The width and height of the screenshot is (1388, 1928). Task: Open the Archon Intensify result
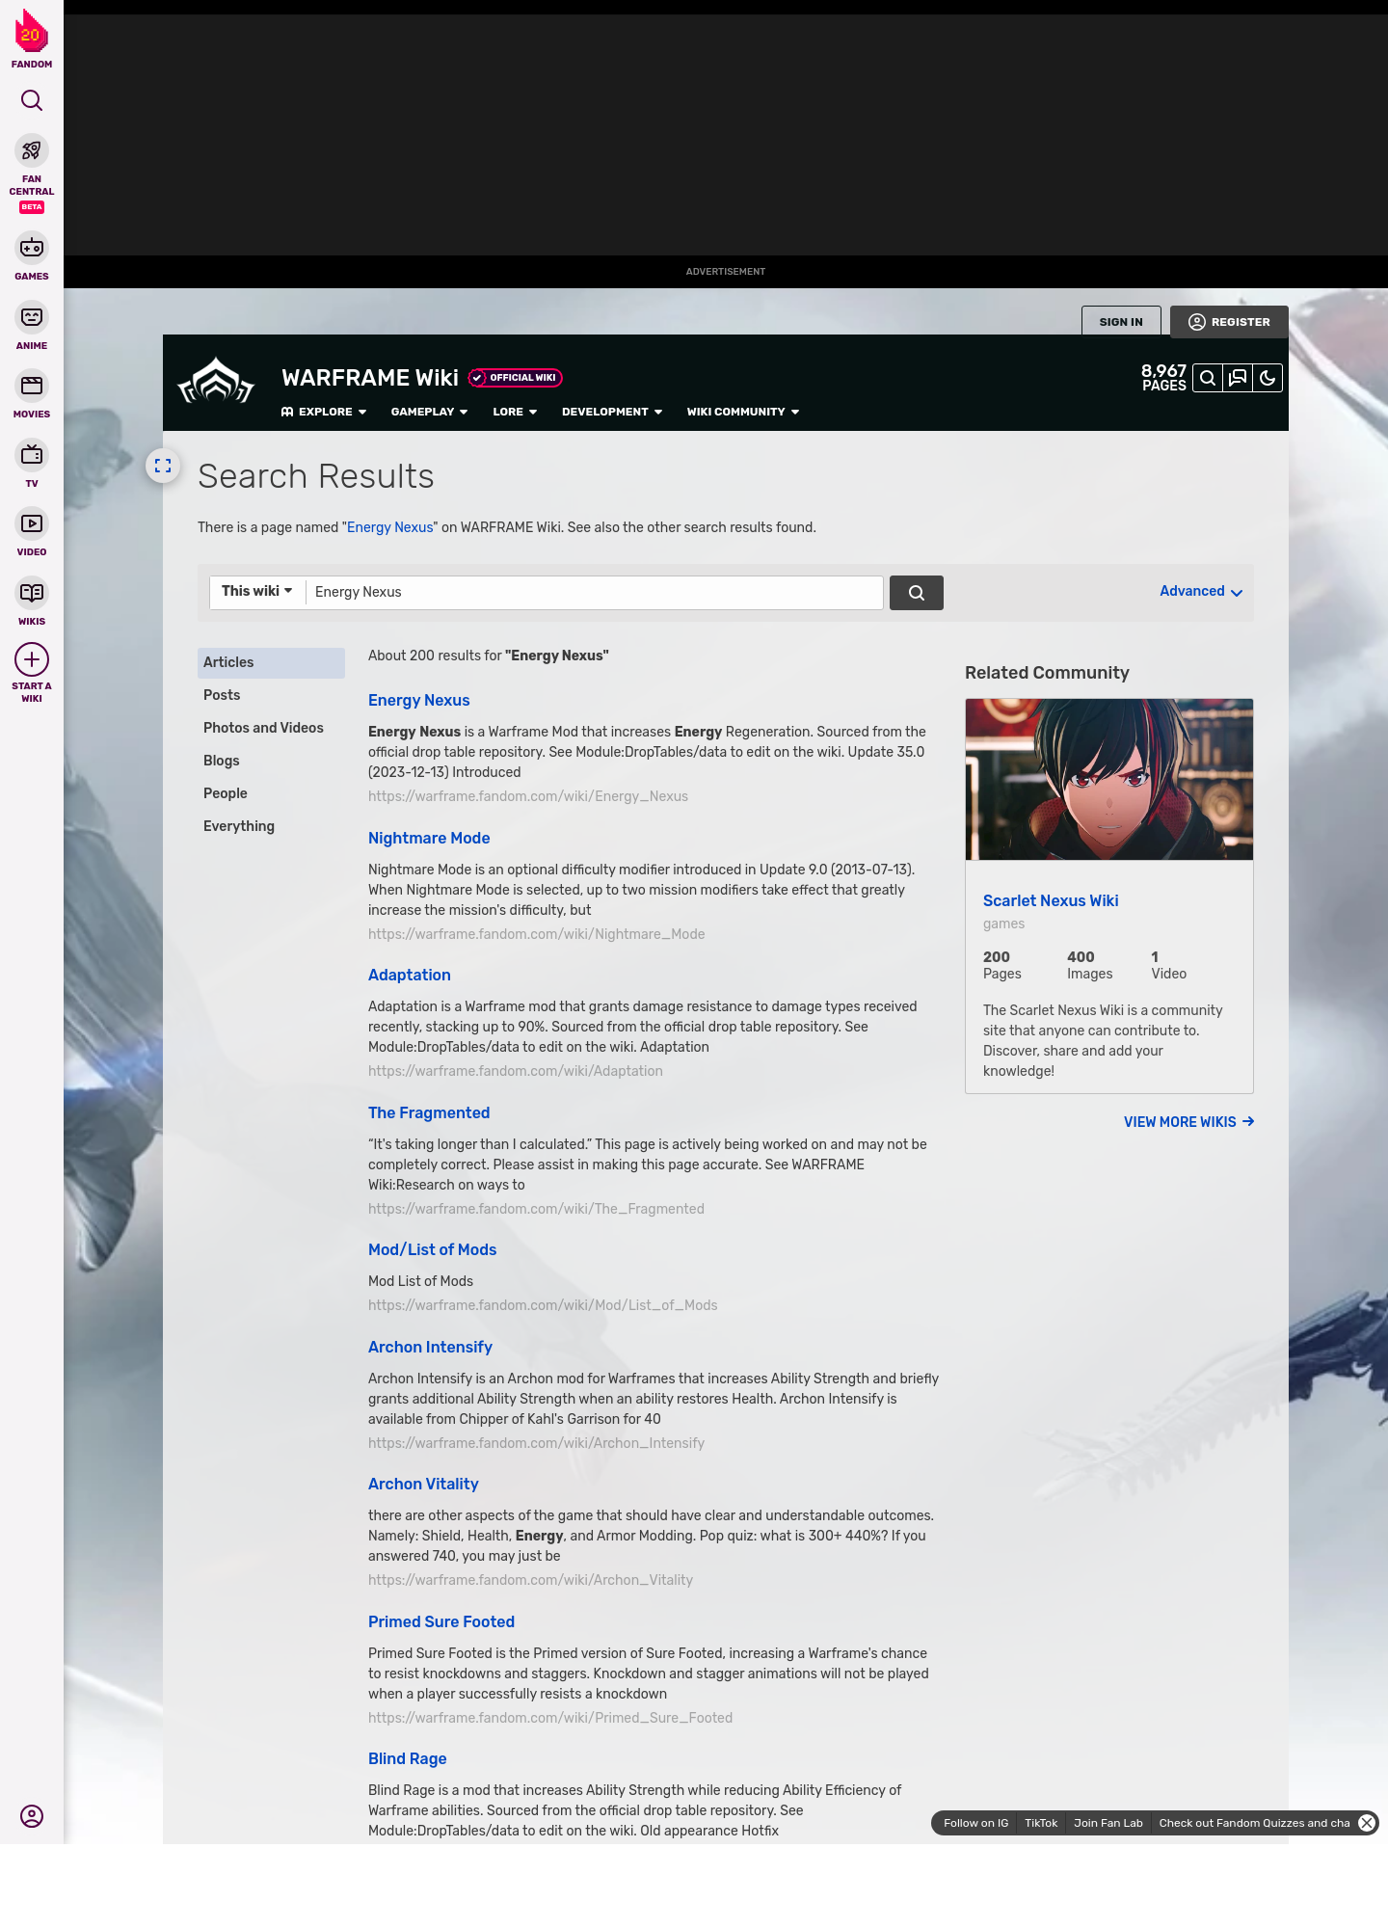click(x=430, y=1348)
